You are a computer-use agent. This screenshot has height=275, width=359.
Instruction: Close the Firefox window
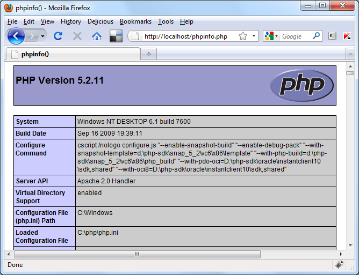342,6
